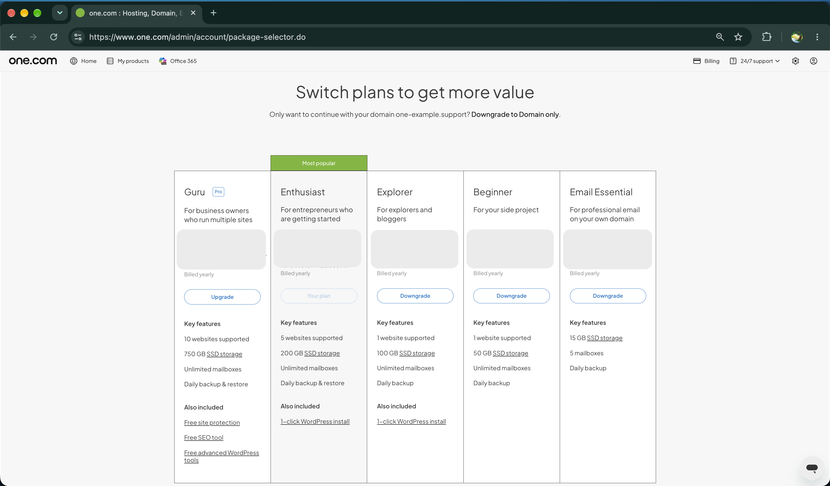
Task: Click the Office 365 icon
Action: [x=163, y=61]
